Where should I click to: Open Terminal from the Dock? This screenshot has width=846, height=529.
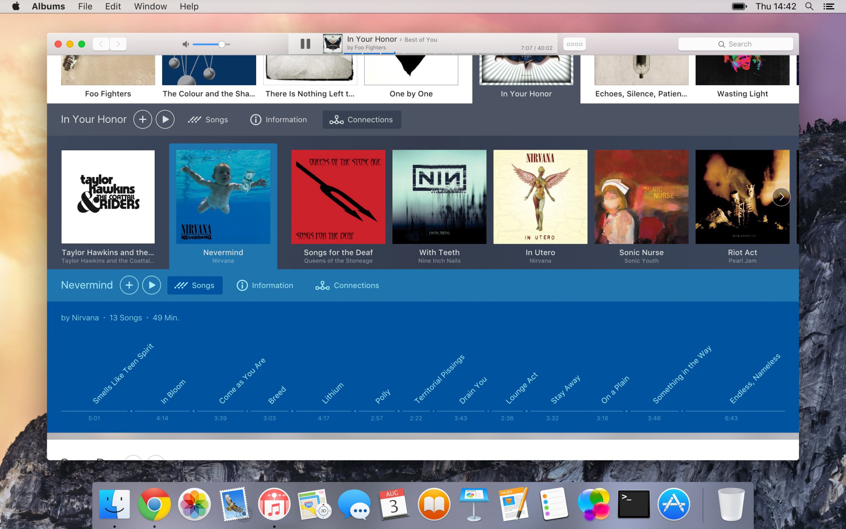[634, 504]
